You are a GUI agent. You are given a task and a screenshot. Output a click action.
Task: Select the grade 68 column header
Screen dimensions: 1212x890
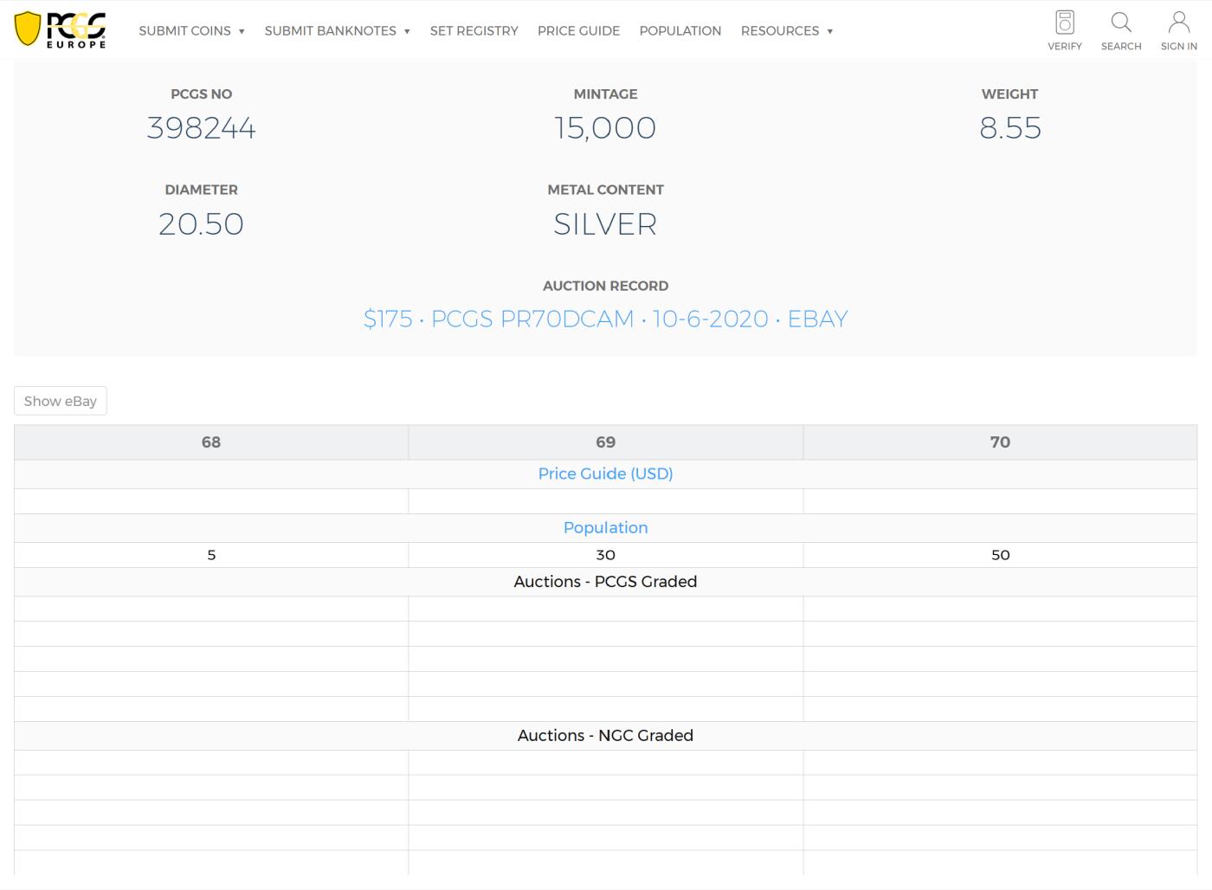click(x=211, y=442)
